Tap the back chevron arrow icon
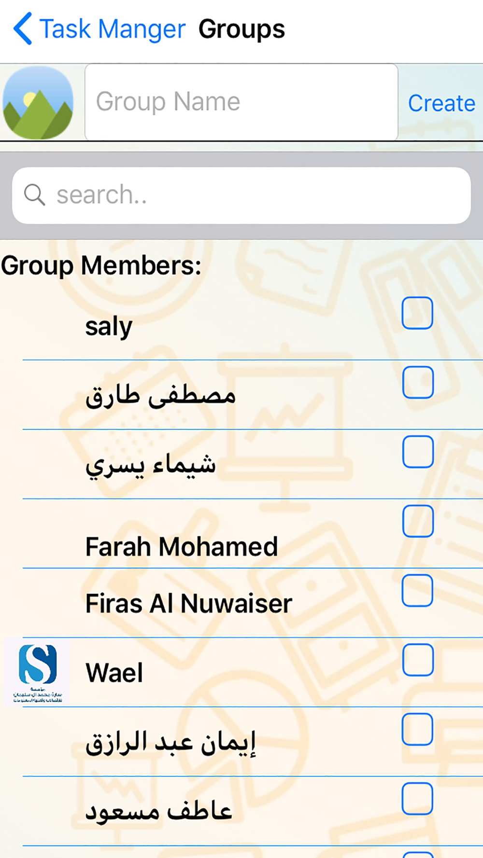Image resolution: width=483 pixels, height=858 pixels. (23, 28)
